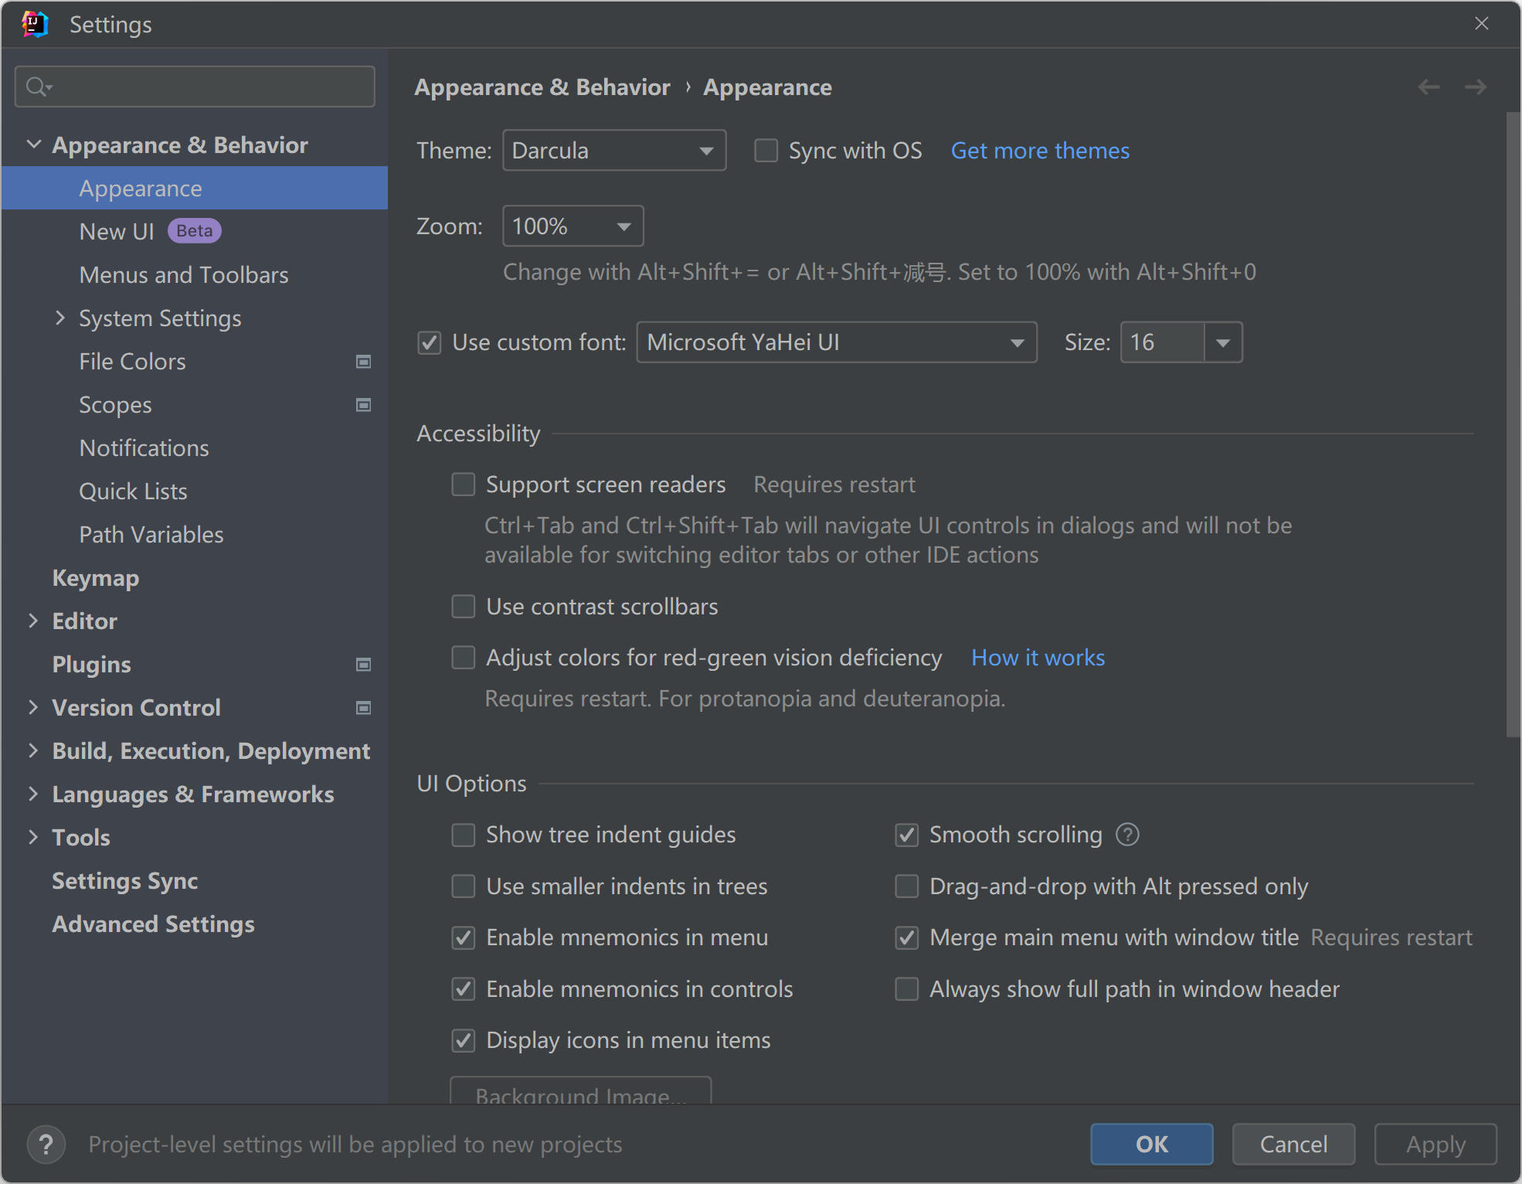Click the Smooth scrolling help icon
The image size is (1522, 1184).
click(x=1127, y=835)
